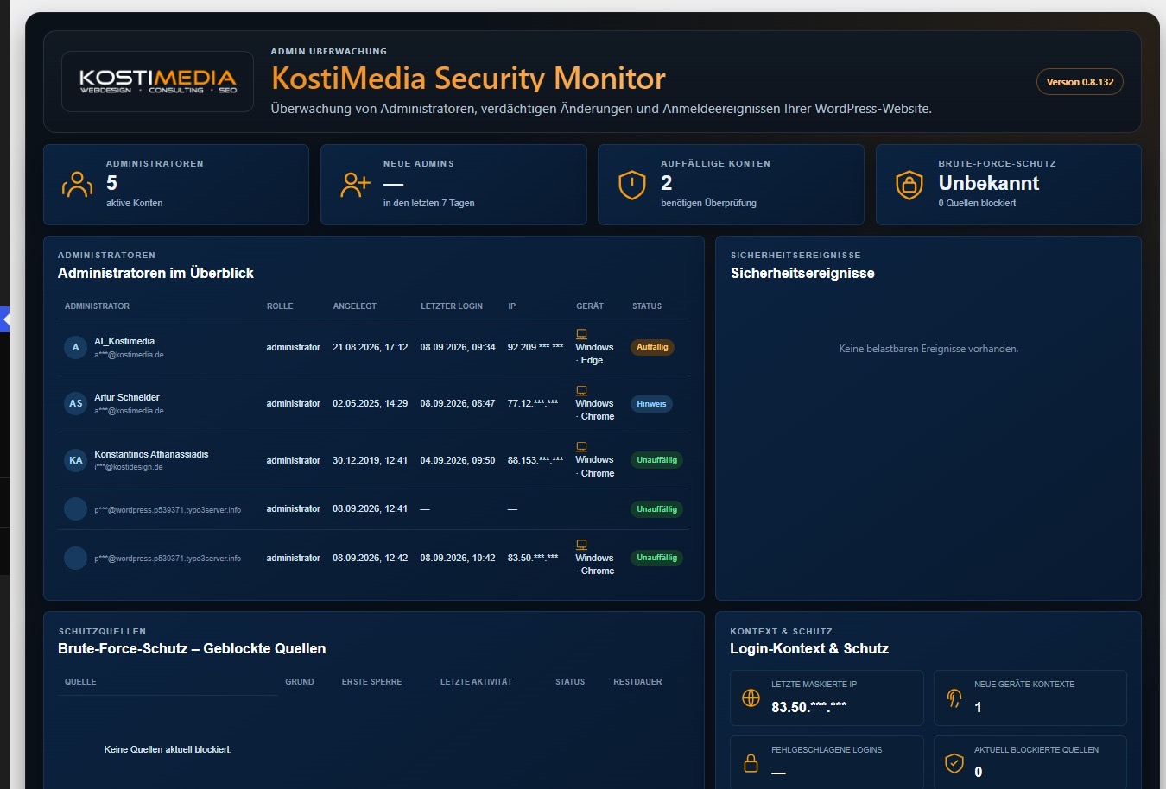Select the name Konstantinos Athanassiadis
1166x789 pixels.
coord(151,454)
